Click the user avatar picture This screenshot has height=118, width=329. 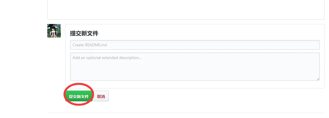(x=54, y=31)
